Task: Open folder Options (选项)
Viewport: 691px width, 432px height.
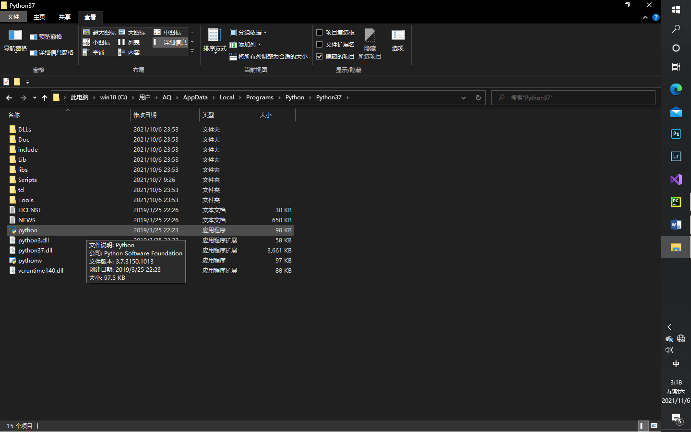Action: coord(398,41)
